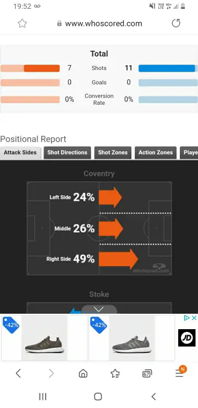This screenshot has width=198, height=408.
Task: Tap the browser forward arrow
Action: [51, 374]
